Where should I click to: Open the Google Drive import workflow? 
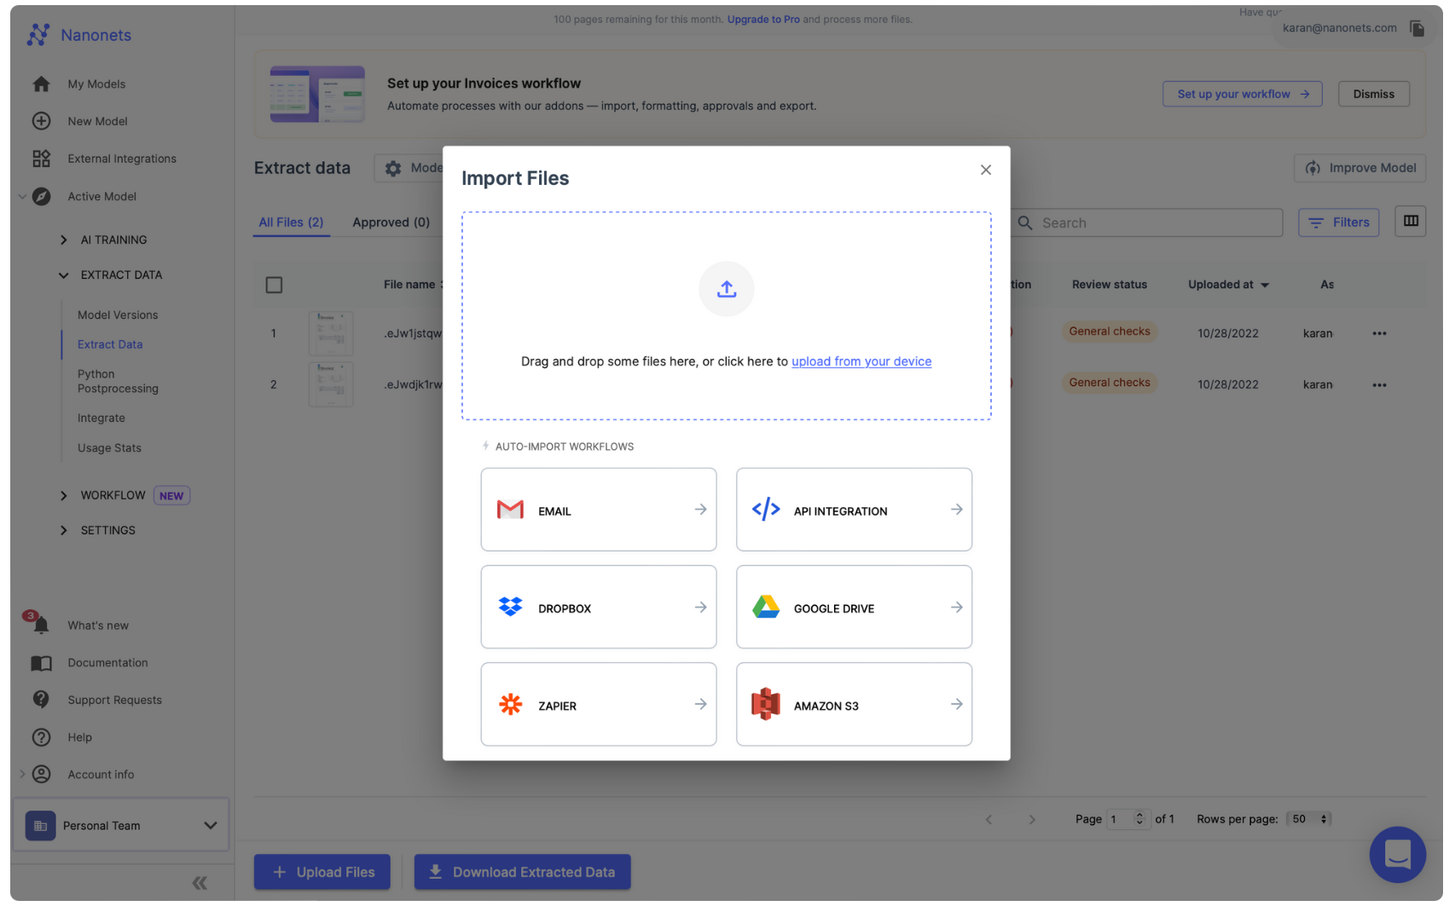click(x=853, y=607)
